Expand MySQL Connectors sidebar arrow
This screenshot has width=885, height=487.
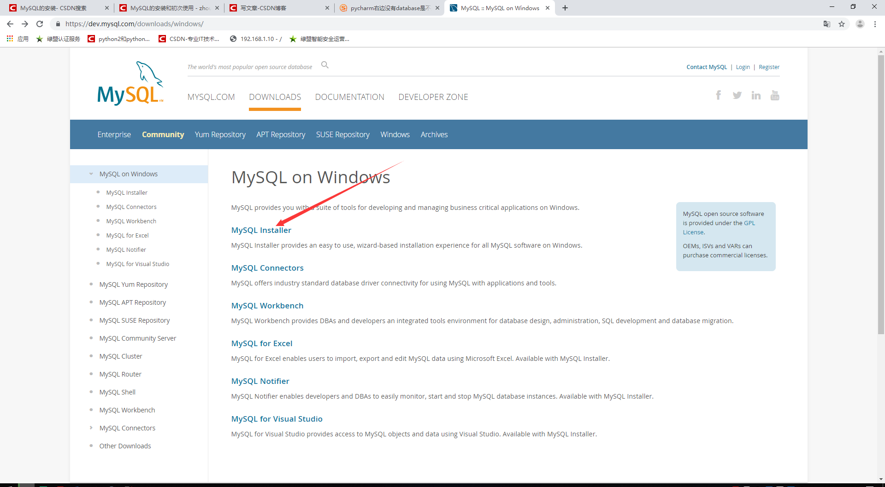(x=91, y=428)
